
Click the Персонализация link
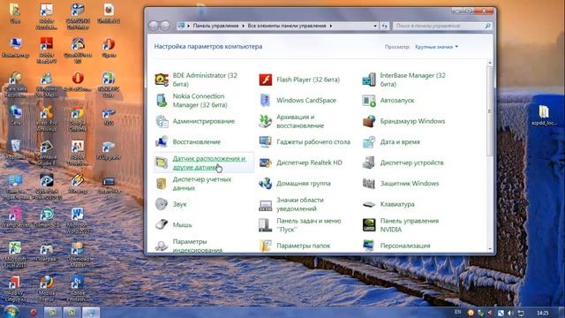(405, 246)
